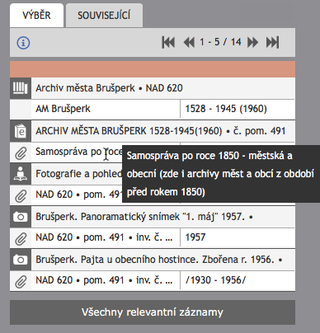Go to previous page of results
The image size is (320, 333).
[189, 43]
